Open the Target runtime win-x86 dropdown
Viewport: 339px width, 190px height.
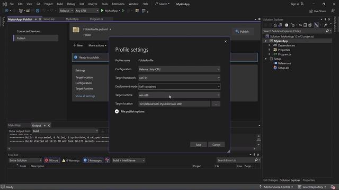[x=179, y=95]
